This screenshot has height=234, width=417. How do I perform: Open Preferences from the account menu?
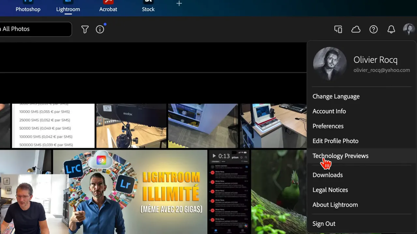point(328,126)
